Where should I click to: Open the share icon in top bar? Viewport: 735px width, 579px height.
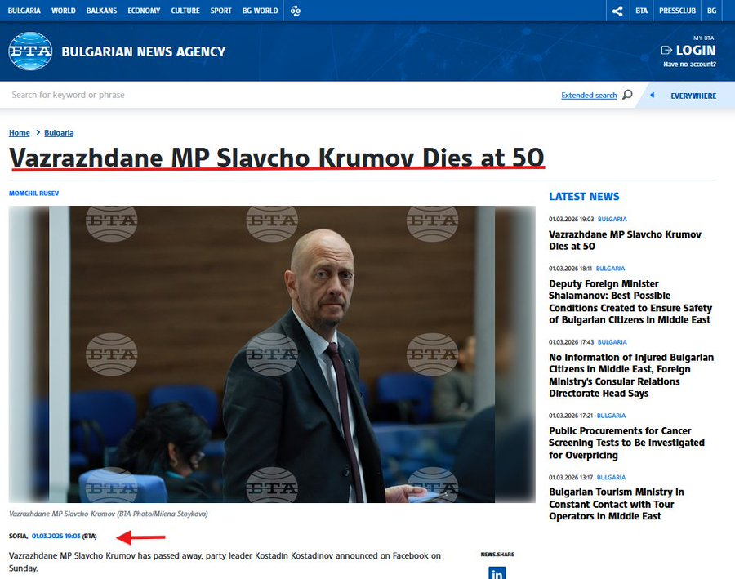617,11
